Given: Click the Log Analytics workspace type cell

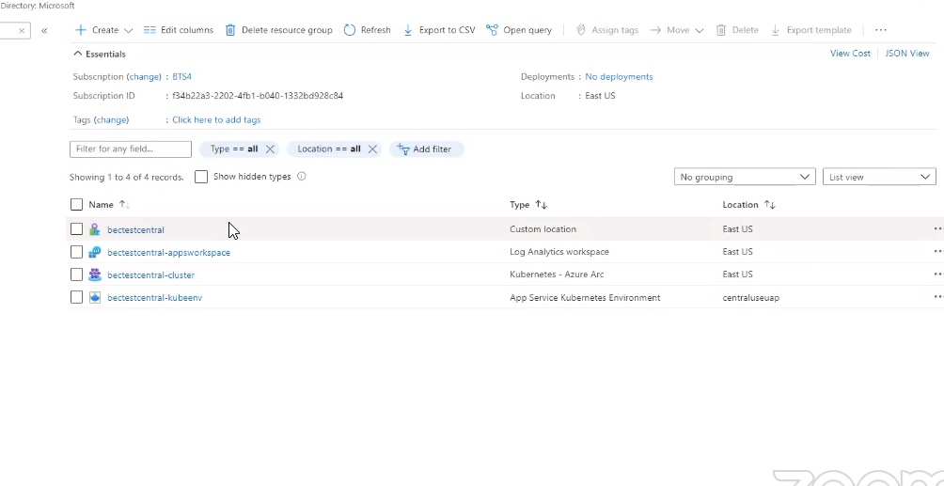Looking at the screenshot, I should pyautogui.click(x=559, y=252).
